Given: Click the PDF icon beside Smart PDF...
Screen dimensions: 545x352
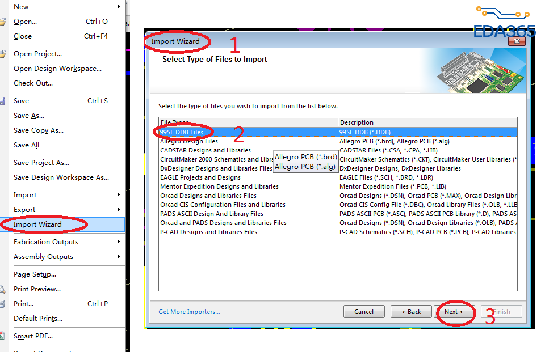Looking at the screenshot, I should (x=2, y=336).
